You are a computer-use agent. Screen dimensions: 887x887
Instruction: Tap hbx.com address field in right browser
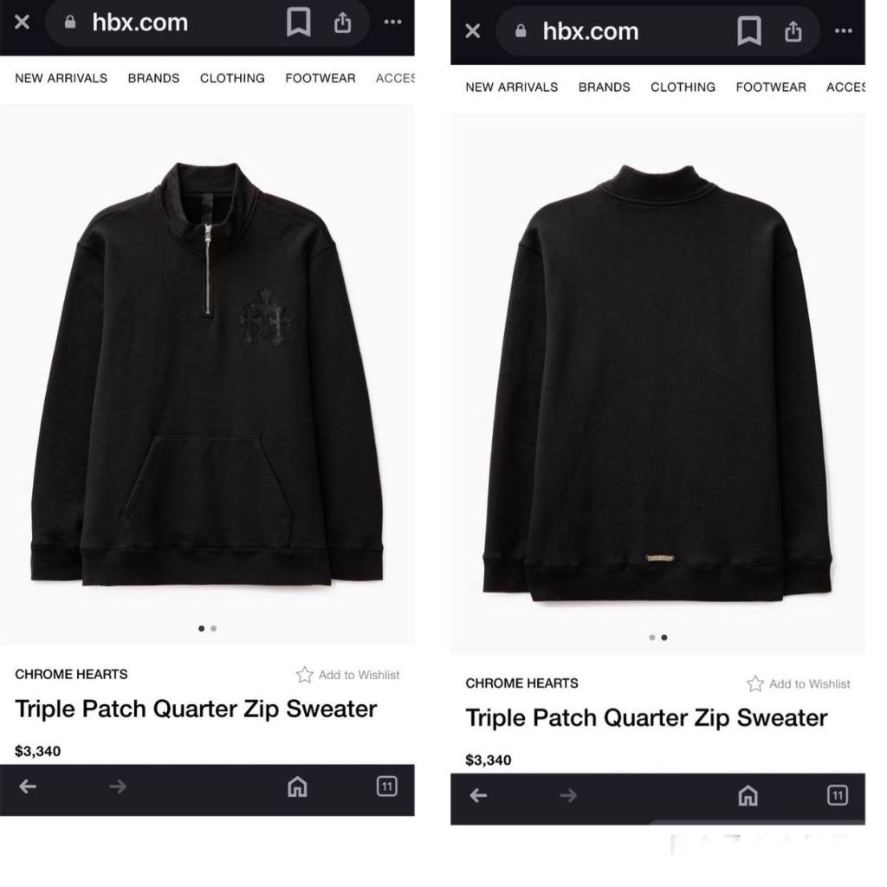tap(591, 31)
